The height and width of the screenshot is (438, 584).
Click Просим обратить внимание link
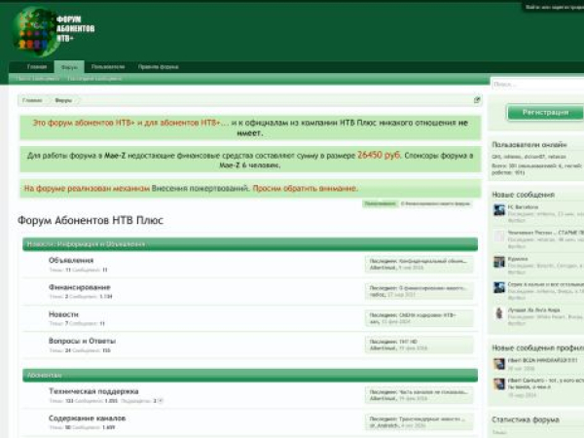tap(305, 188)
